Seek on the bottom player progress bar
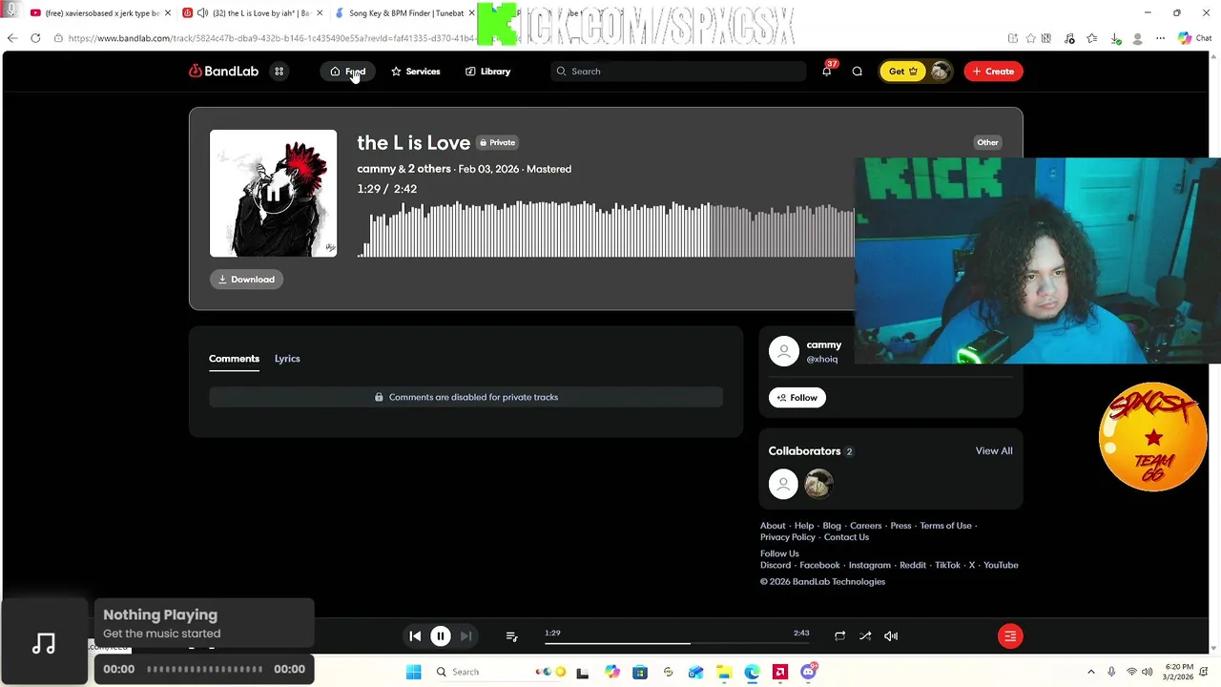 [x=677, y=643]
